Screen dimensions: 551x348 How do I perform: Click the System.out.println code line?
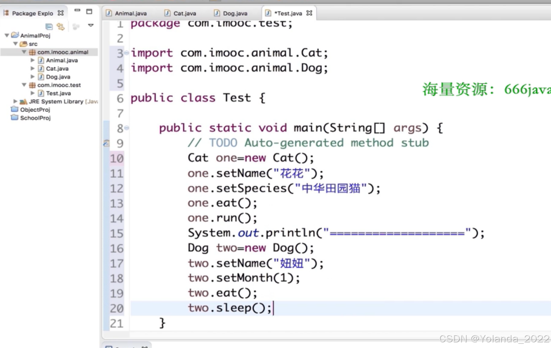point(336,233)
